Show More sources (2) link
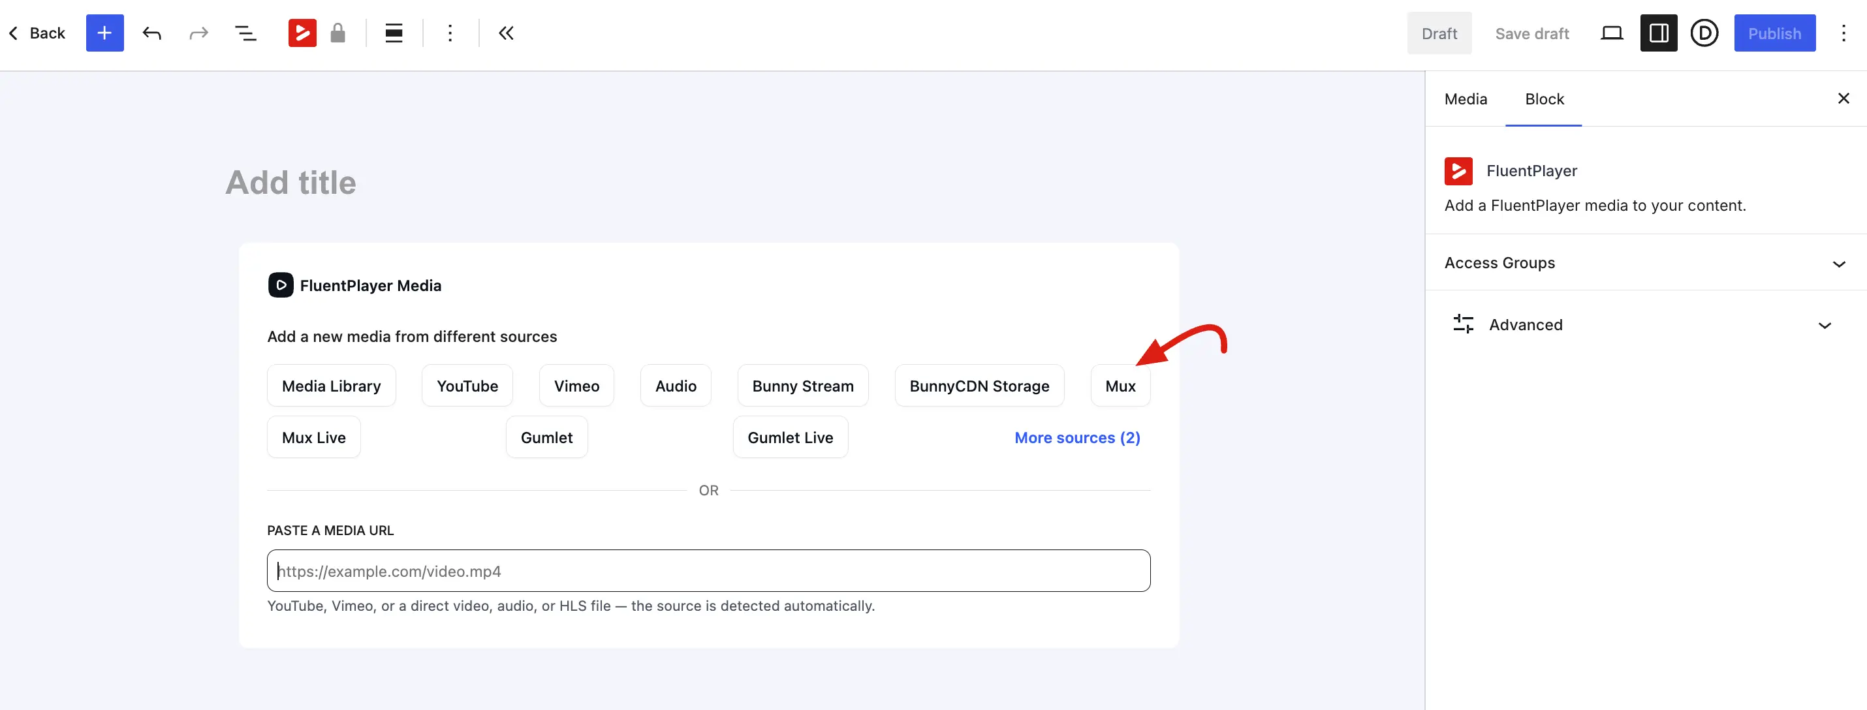This screenshot has height=710, width=1867. 1077,438
